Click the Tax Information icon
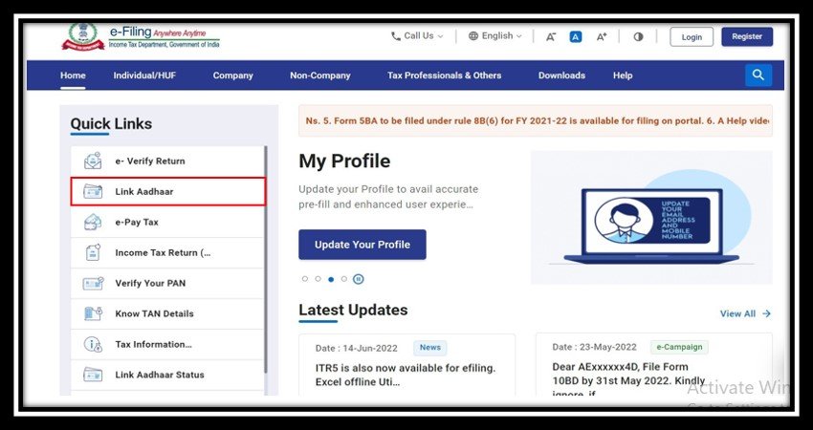Viewport: 813px width, 430px height. (93, 345)
